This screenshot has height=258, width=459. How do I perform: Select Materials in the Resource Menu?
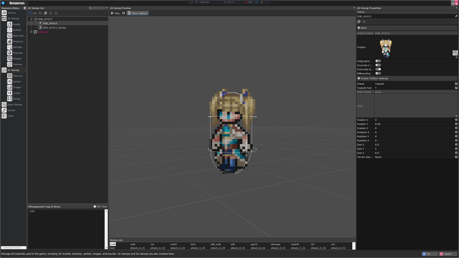15,53
